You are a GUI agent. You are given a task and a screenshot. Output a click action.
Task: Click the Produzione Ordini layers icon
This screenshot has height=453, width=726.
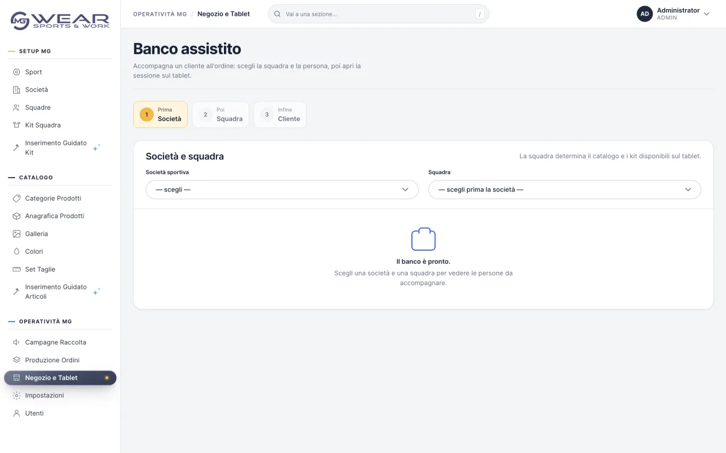pyautogui.click(x=16, y=360)
